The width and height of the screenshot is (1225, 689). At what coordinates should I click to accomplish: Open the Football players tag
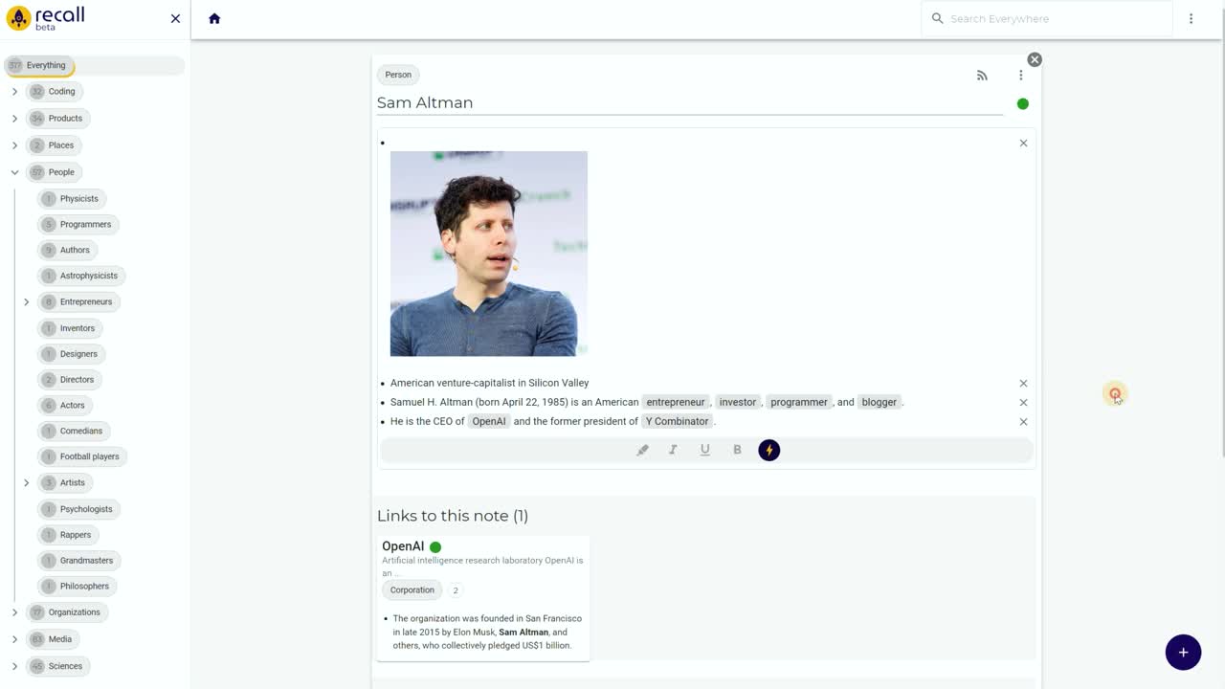point(82,456)
